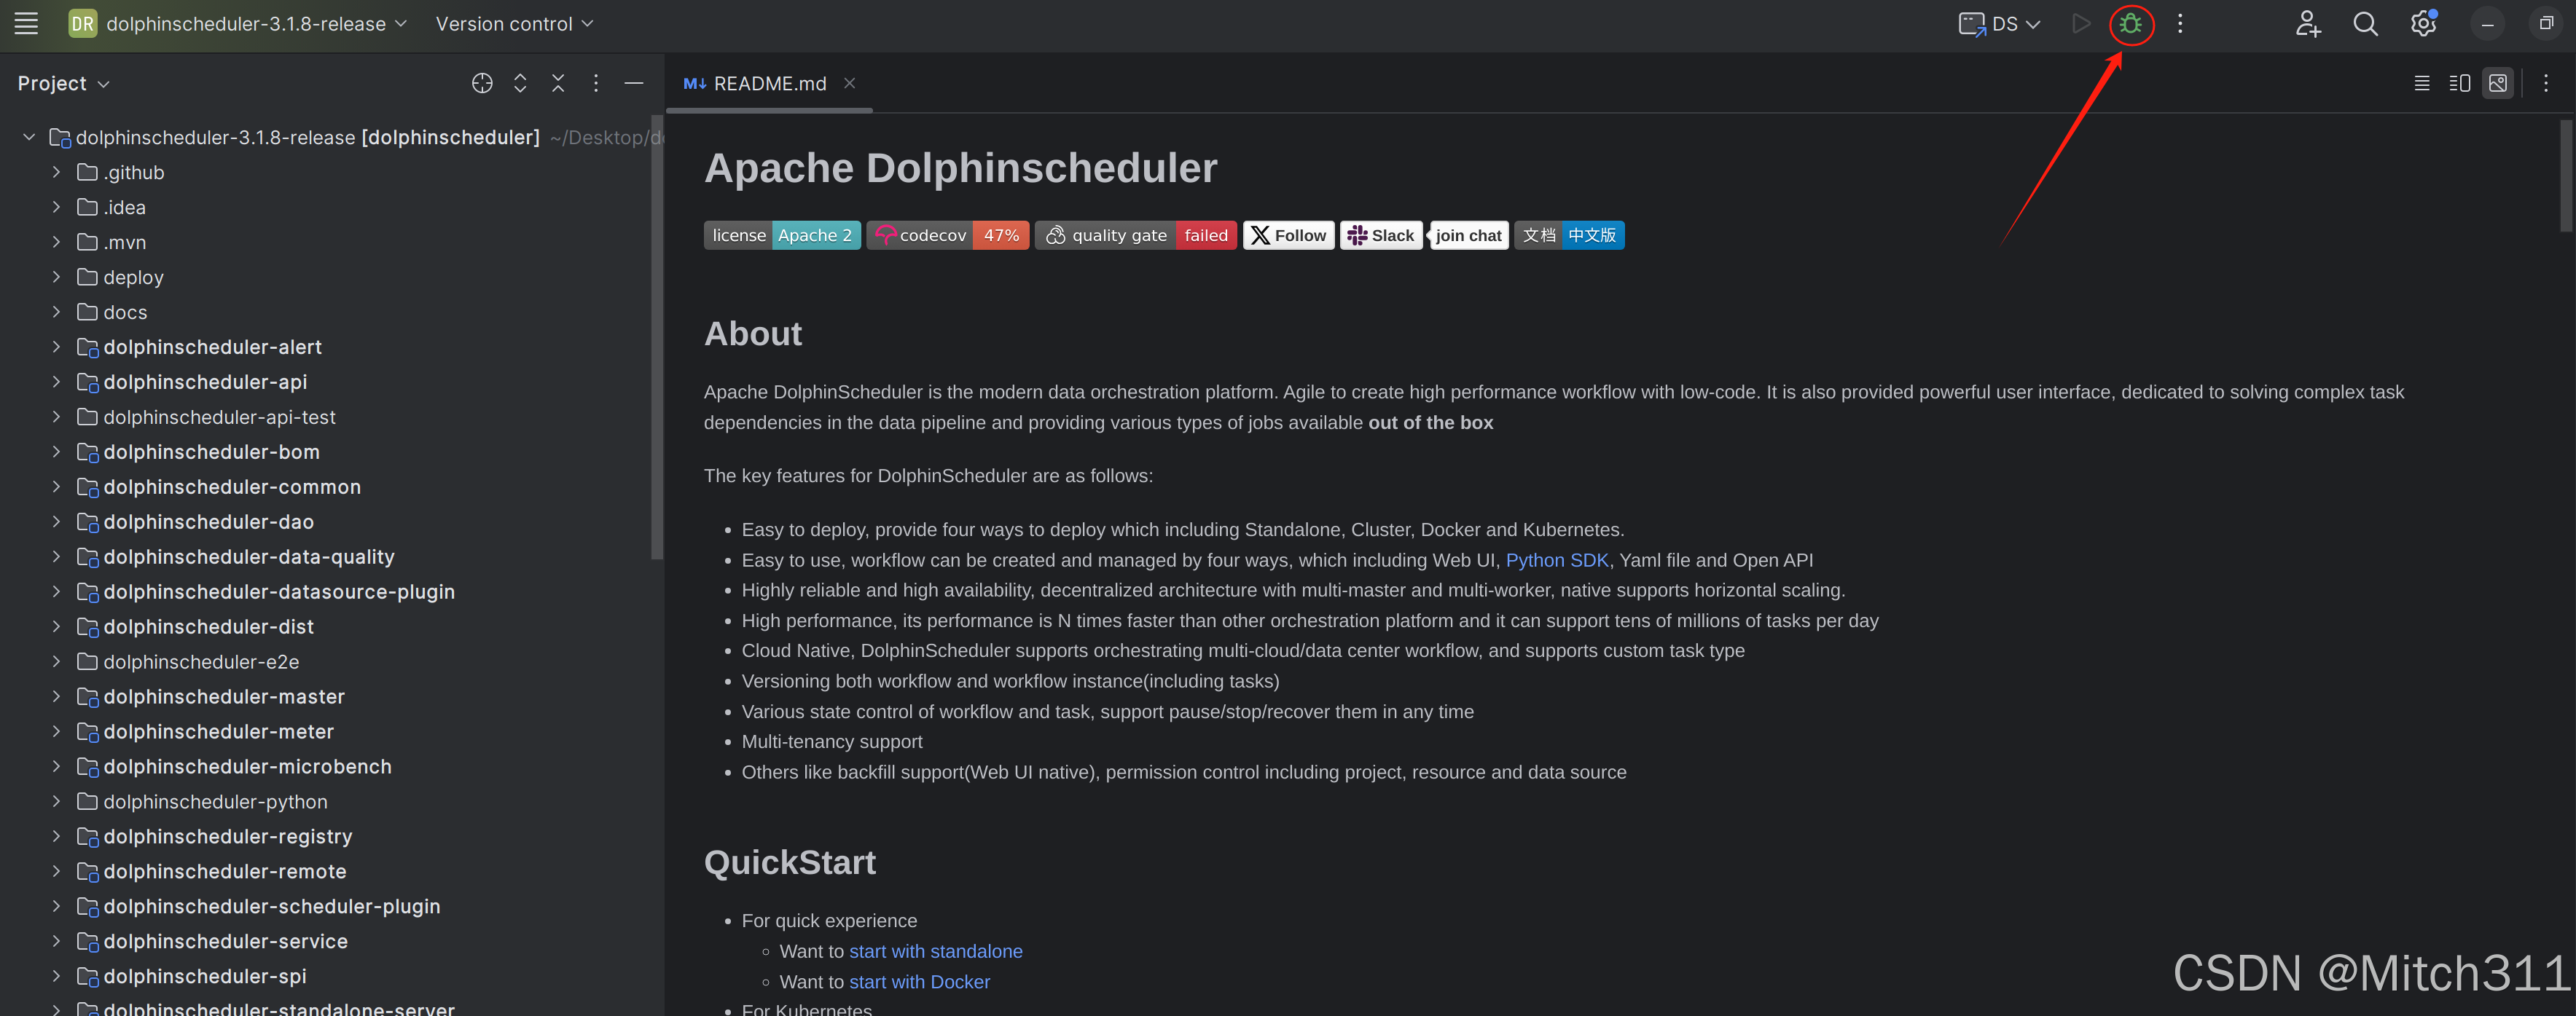Screen dimensions: 2576x1016
Task: Open the Project view dropdown
Action: (63, 84)
